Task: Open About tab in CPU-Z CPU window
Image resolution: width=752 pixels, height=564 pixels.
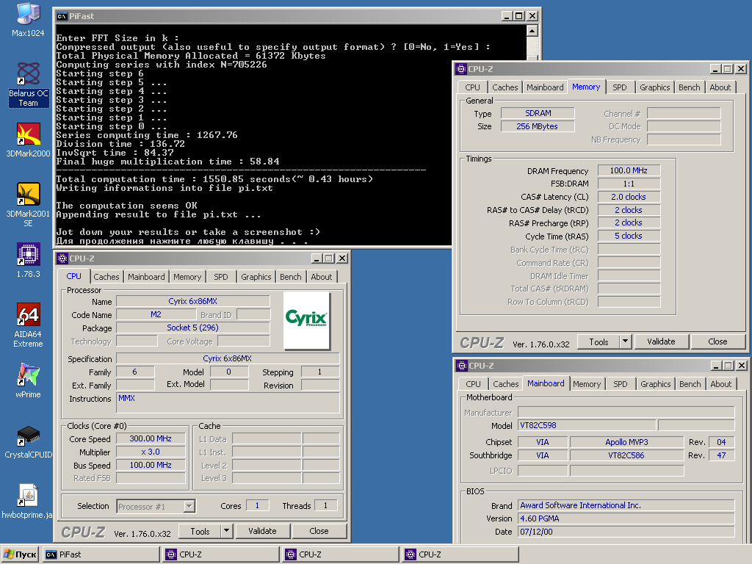Action: [322, 277]
